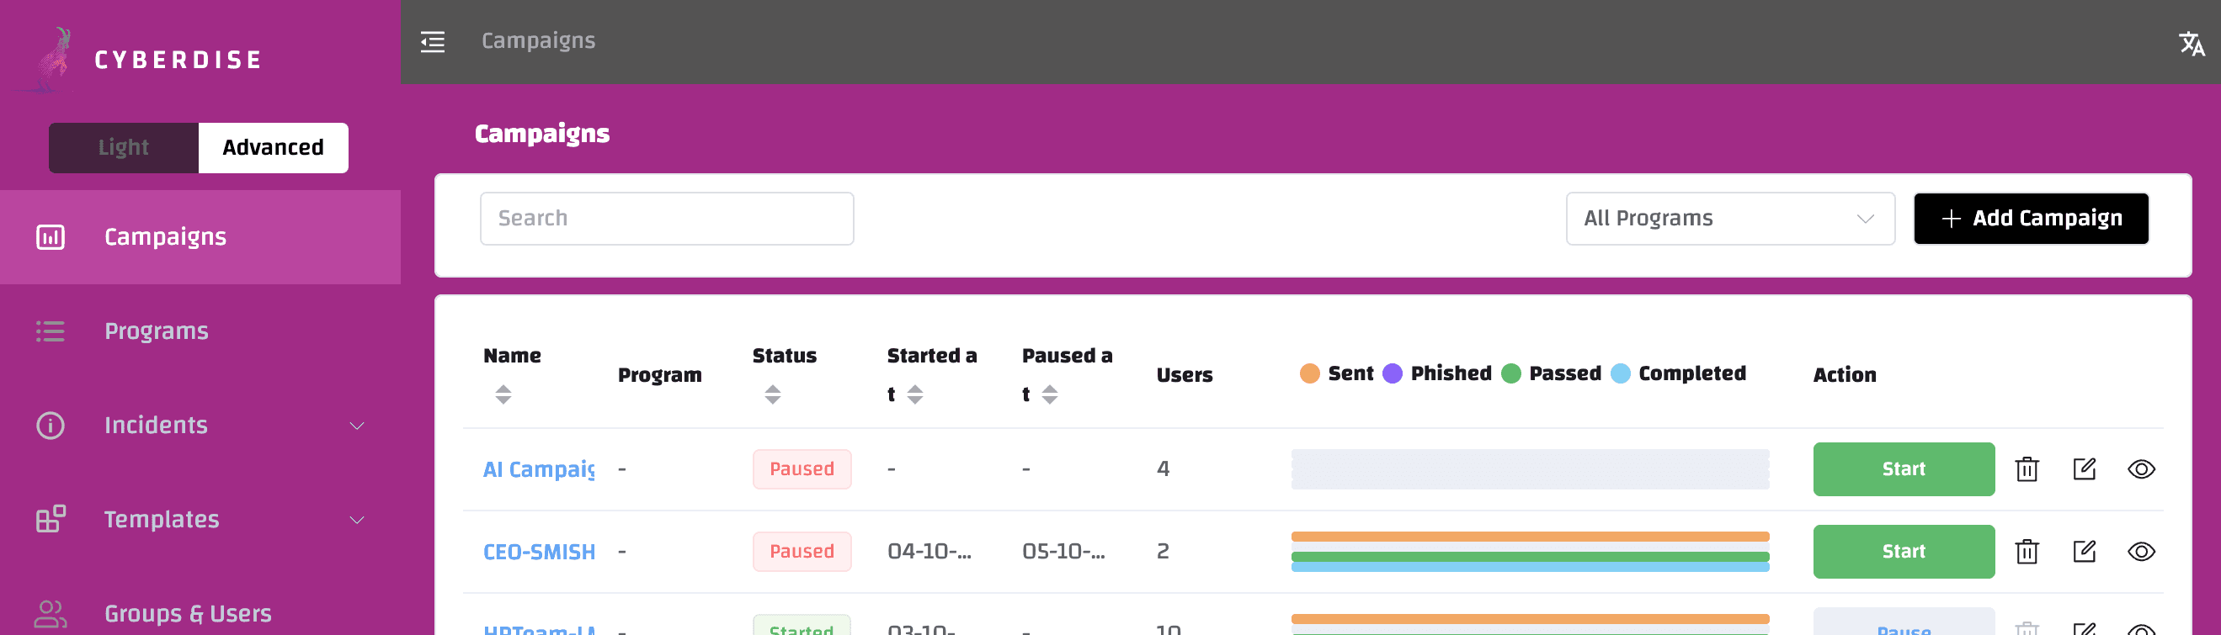Click the orange Sent legend dot

coord(1310,373)
